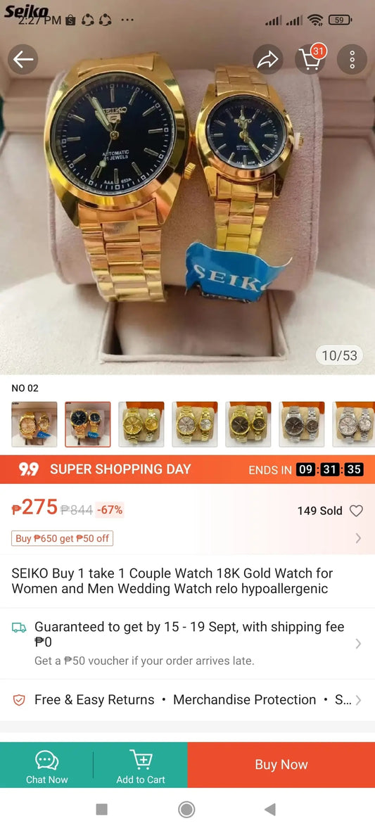This screenshot has height=833, width=375.
Task: Tap the Android home navigation button
Action: click(186, 810)
